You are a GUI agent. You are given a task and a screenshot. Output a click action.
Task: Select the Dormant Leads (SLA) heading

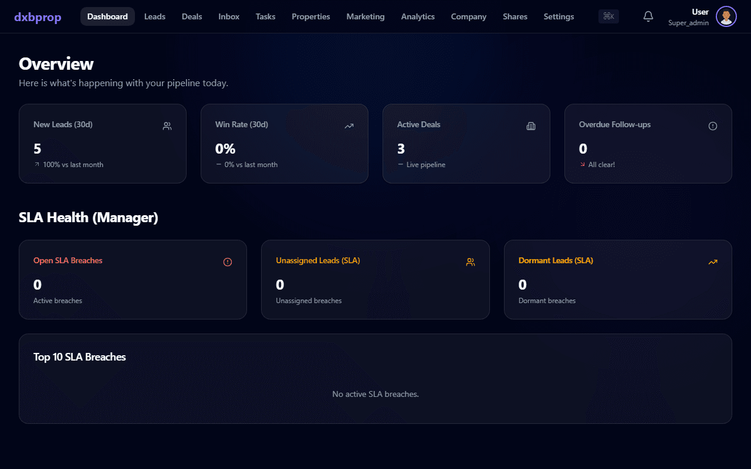(x=556, y=260)
